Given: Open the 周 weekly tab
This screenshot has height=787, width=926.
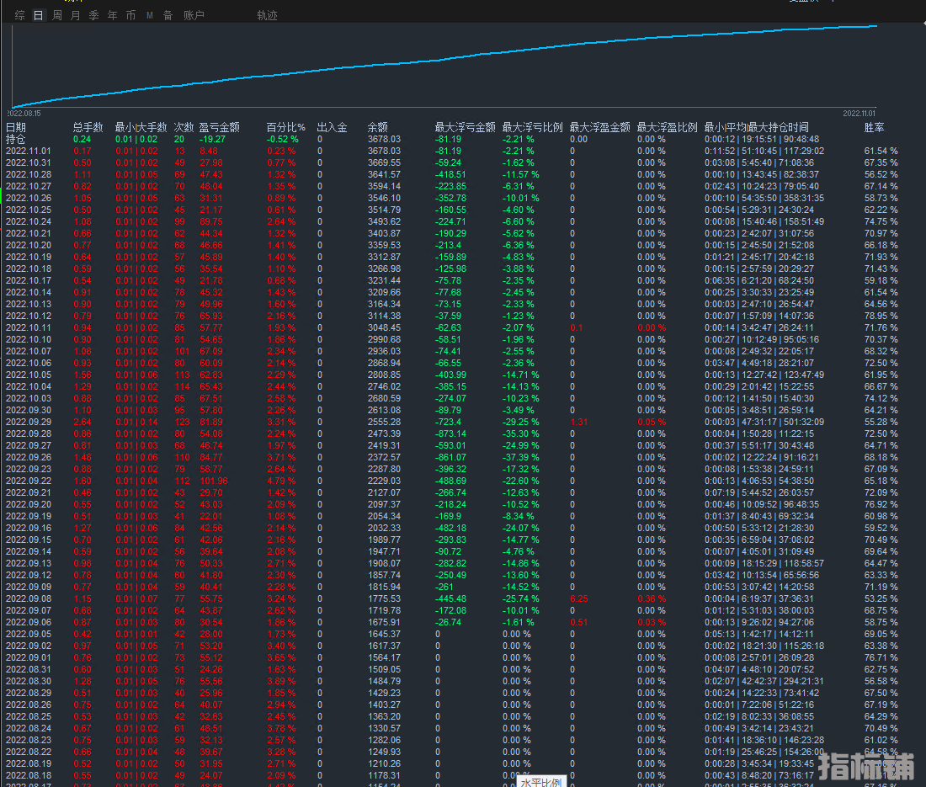Looking at the screenshot, I should pos(57,15).
